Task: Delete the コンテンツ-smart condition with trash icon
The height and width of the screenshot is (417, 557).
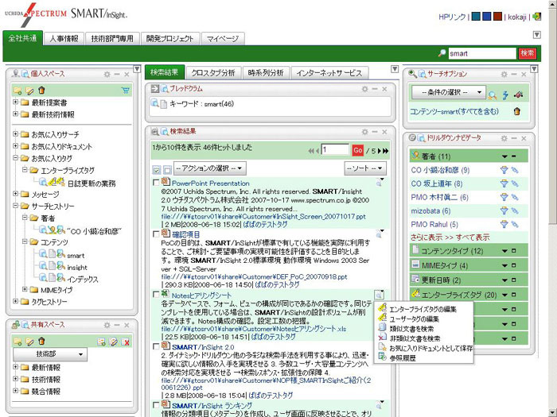Action: point(517,111)
